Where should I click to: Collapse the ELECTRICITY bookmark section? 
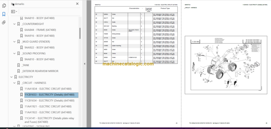click(x=12, y=77)
